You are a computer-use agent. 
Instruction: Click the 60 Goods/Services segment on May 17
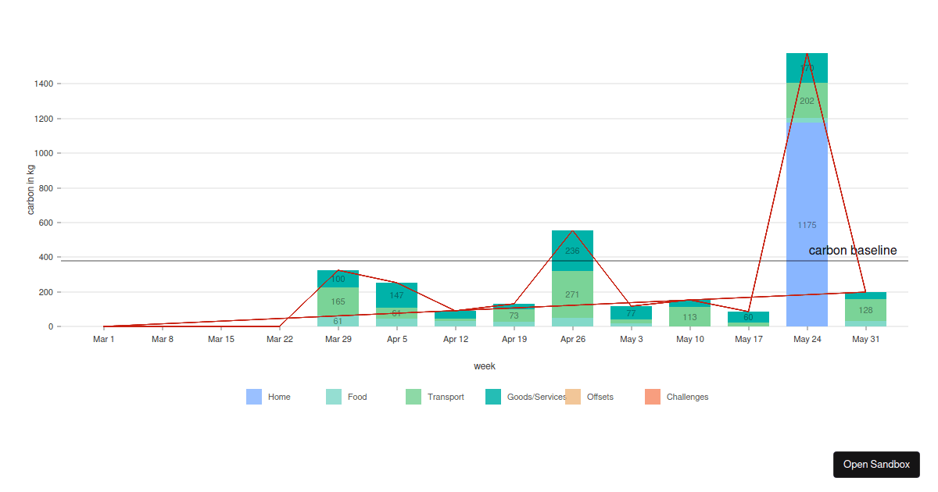pos(748,317)
